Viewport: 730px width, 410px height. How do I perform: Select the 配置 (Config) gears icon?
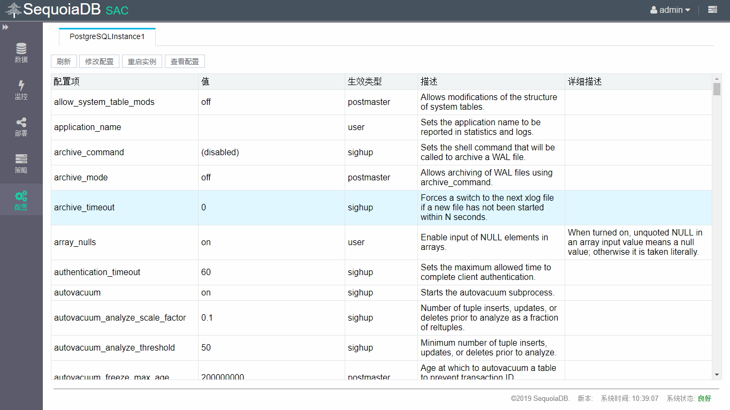click(x=21, y=200)
